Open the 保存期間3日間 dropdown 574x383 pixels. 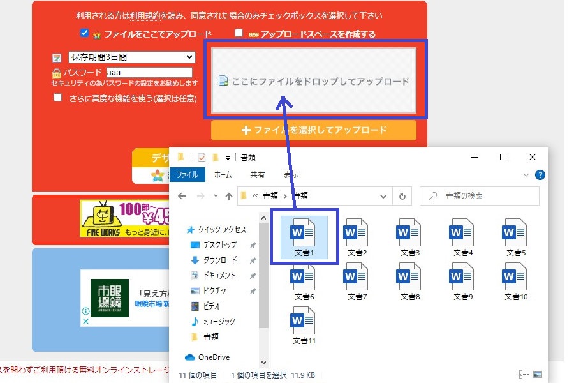pyautogui.click(x=131, y=57)
